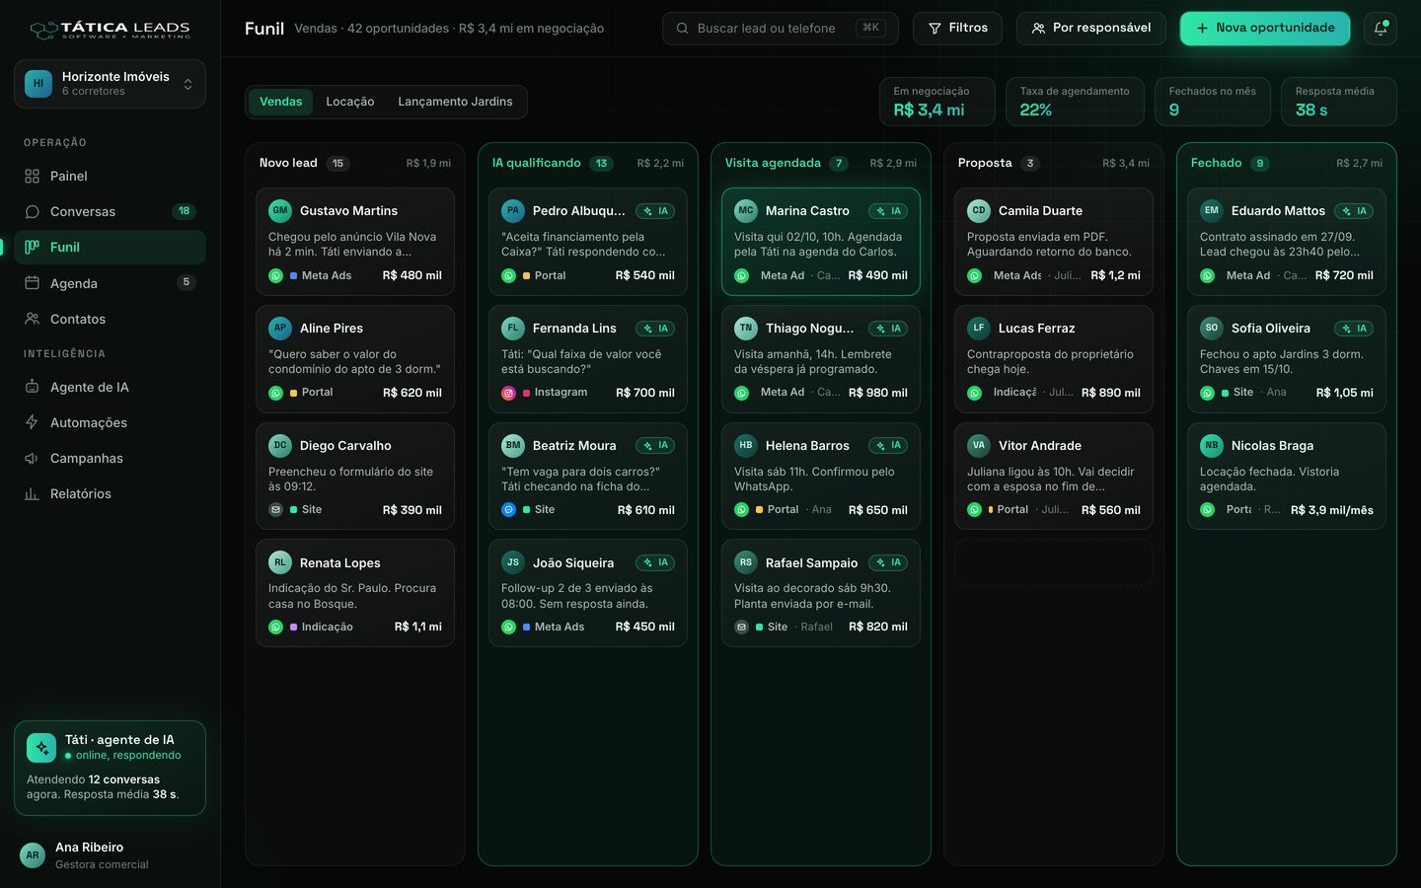Click the Agente de IA robot icon
Screen dimensions: 1421x888
point(33,387)
